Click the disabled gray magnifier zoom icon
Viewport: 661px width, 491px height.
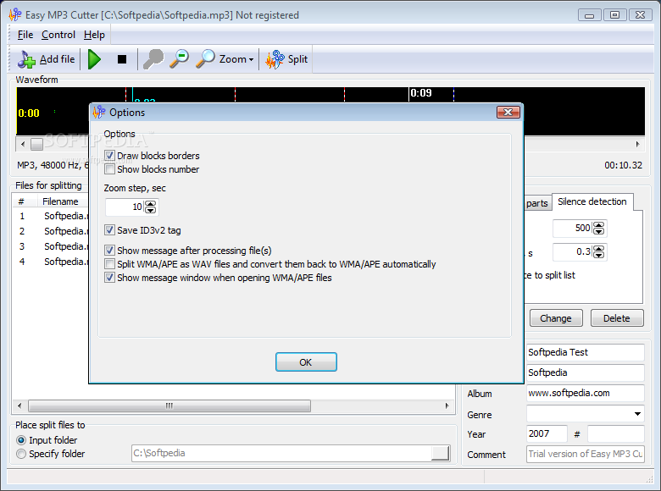(153, 59)
